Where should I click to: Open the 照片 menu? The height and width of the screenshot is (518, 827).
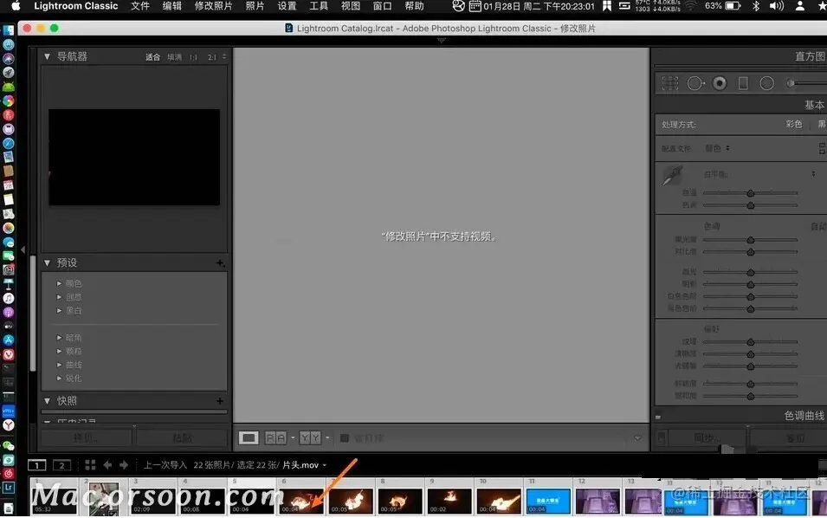click(x=255, y=6)
